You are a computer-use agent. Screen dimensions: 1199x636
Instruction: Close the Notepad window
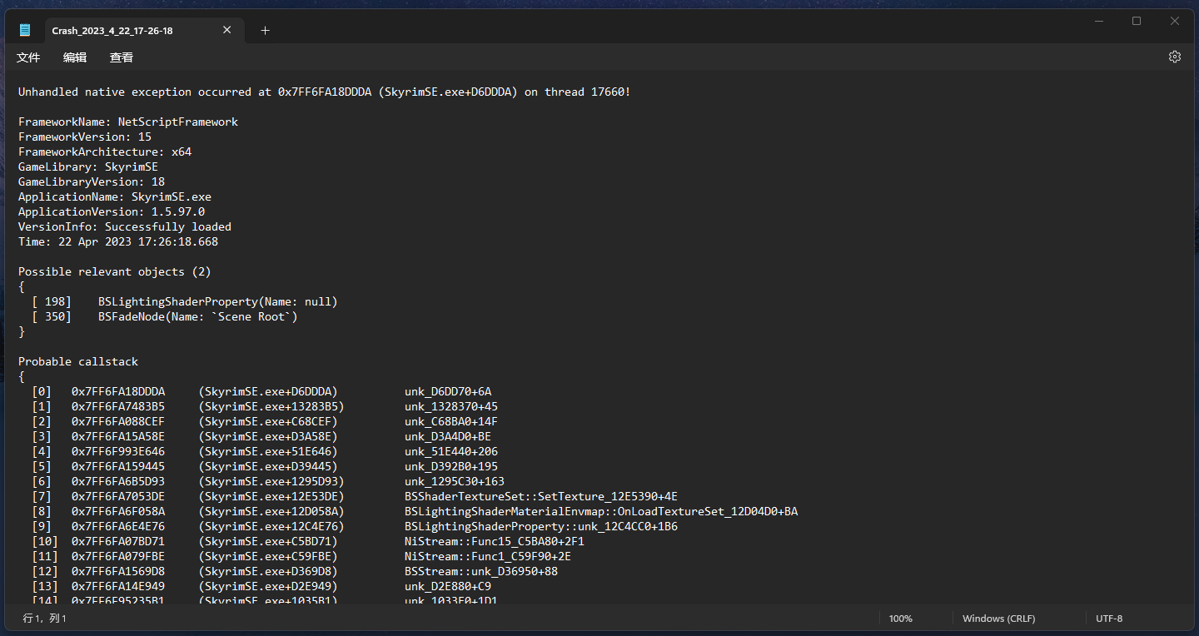1175,22
